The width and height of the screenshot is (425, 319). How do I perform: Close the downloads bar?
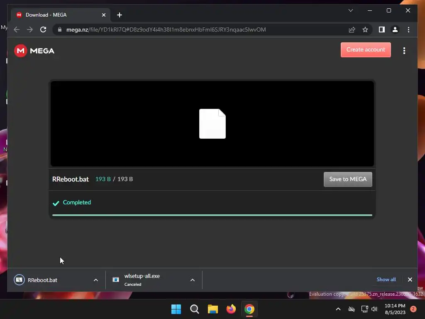pyautogui.click(x=410, y=280)
